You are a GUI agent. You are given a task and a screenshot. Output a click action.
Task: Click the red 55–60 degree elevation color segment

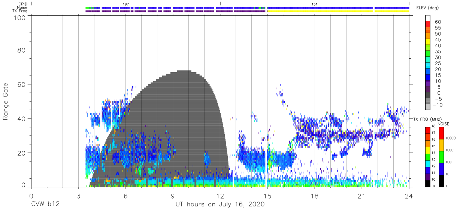(x=427, y=25)
